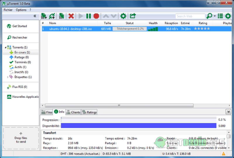Click the green search magnifier icon
234x158 pixels.
209,16
